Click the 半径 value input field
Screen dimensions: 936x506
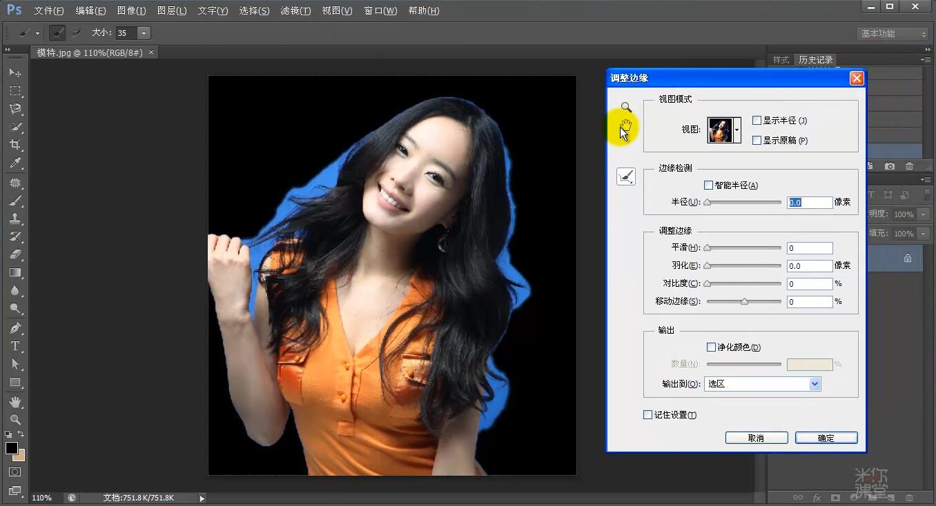pyautogui.click(x=809, y=202)
